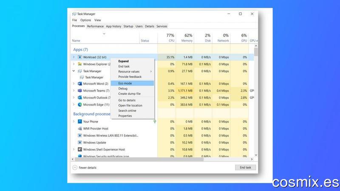Click the Workload 35.1% CPU cell
The image size is (340, 191).
click(167, 57)
